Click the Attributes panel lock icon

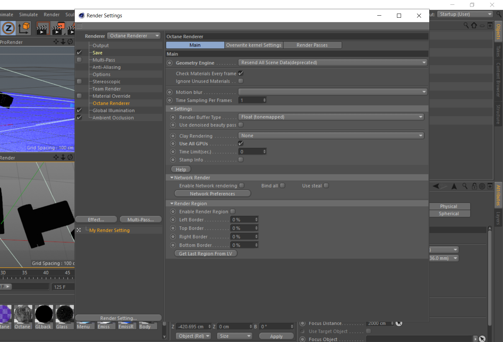point(474,186)
